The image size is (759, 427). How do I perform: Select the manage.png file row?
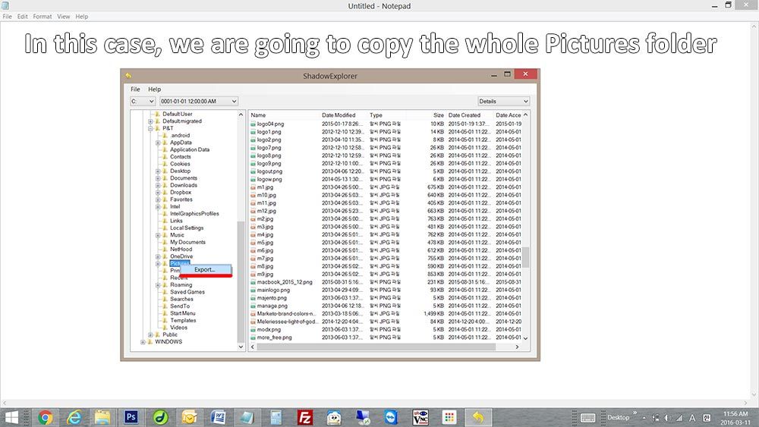coord(386,306)
